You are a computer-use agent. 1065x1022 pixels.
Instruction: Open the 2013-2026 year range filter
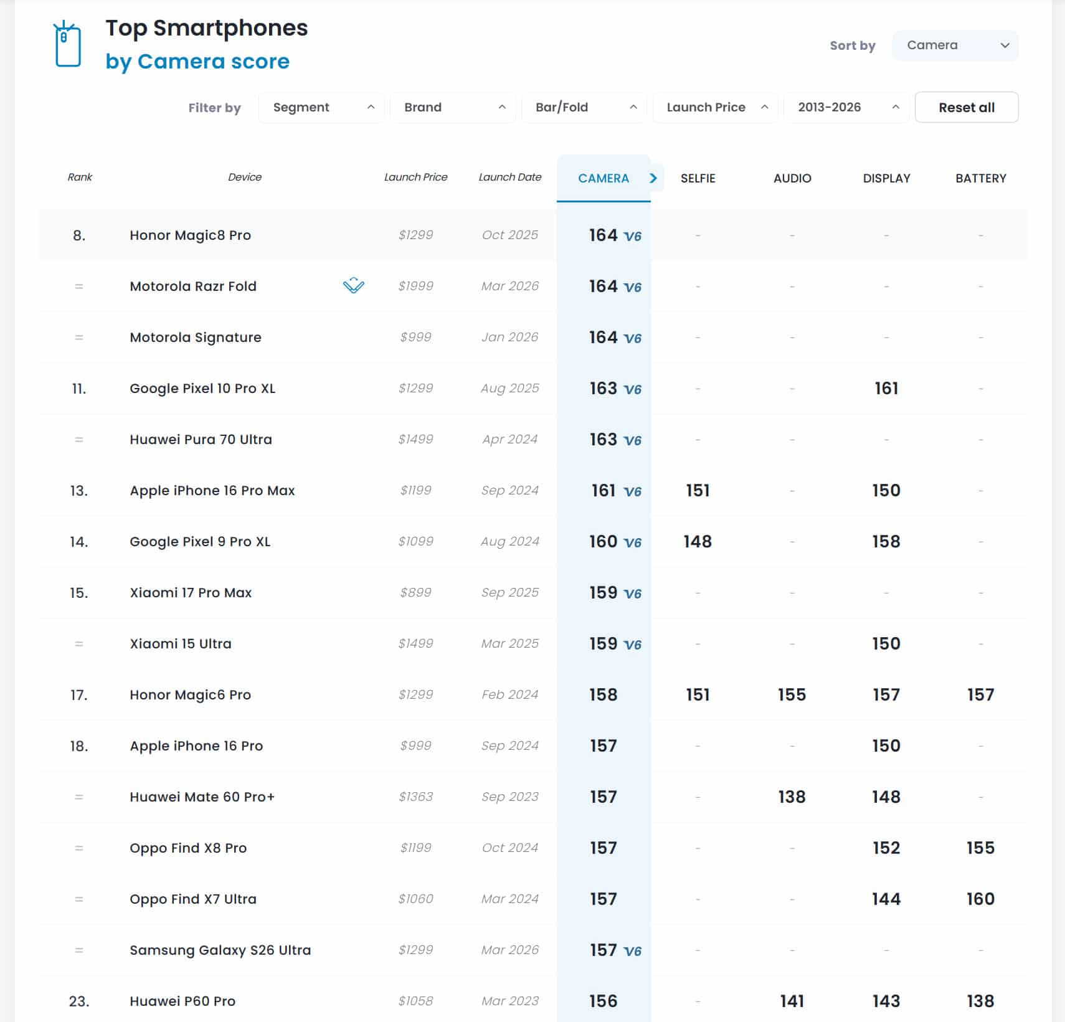click(846, 107)
